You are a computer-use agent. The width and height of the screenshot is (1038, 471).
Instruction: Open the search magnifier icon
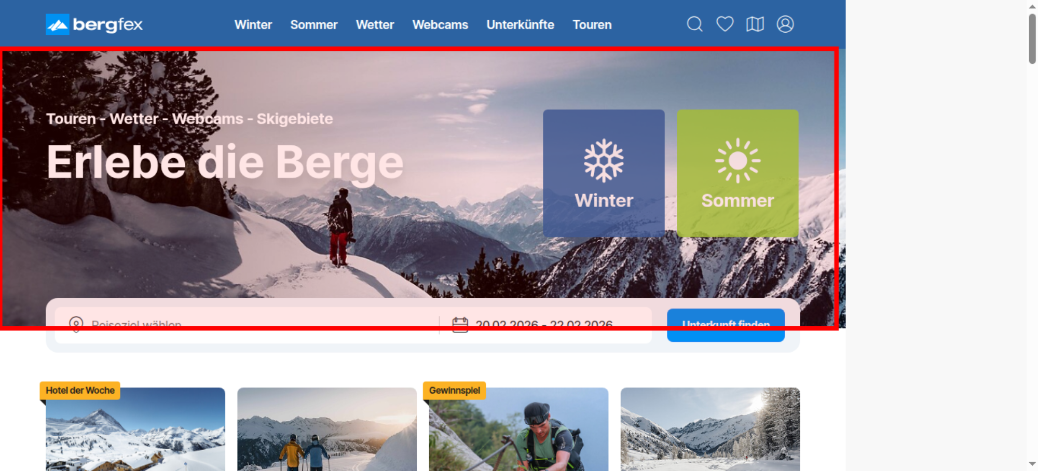pos(694,24)
